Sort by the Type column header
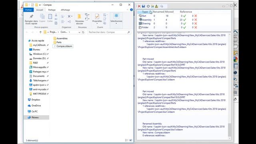Screen dimensions: 256x144 click(145, 12)
